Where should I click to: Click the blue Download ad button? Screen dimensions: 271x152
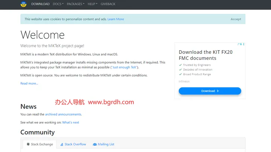210,91
